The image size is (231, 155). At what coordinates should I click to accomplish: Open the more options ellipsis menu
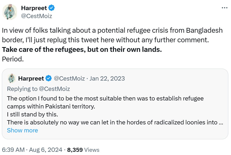click(225, 8)
